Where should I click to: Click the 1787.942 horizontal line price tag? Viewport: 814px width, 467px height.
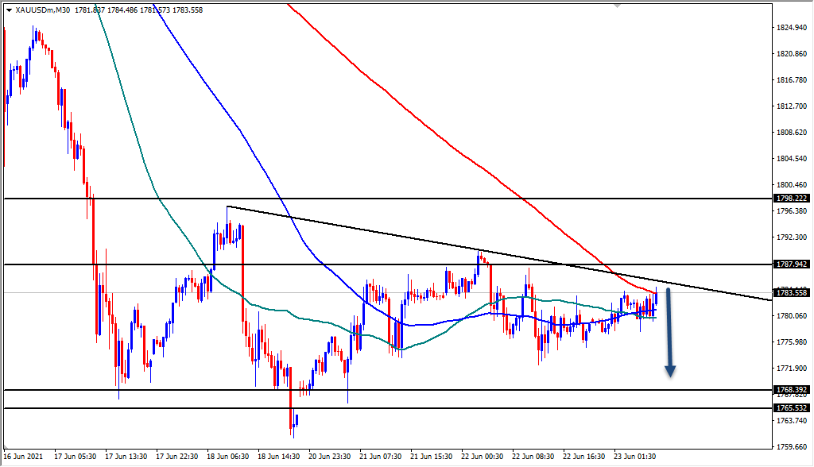click(792, 264)
